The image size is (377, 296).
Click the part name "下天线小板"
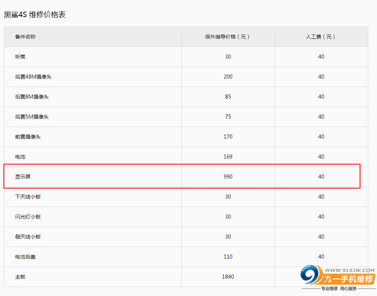[28, 197]
